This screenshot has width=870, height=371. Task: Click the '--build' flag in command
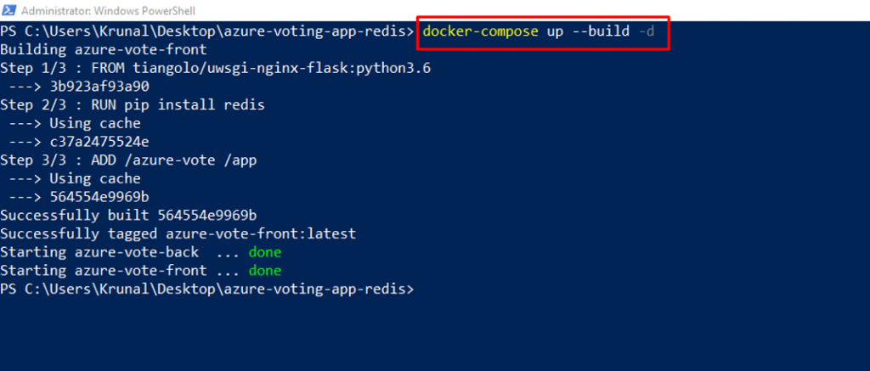click(601, 31)
